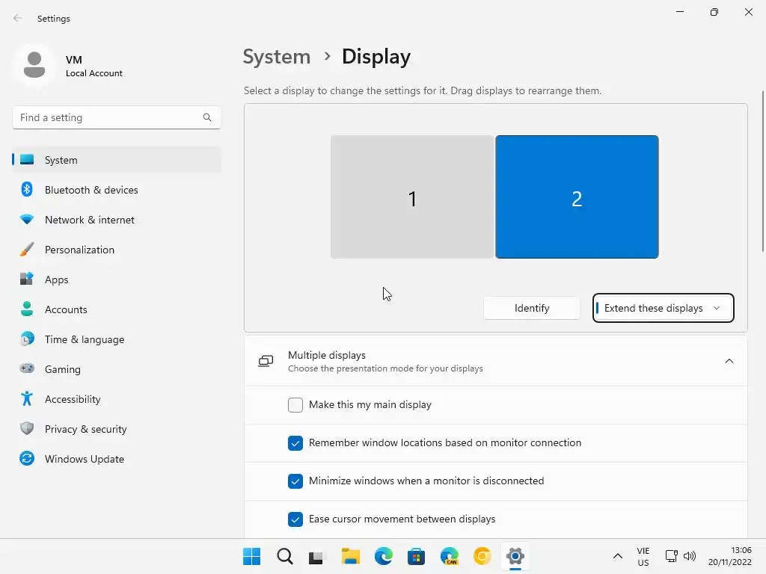The image size is (766, 574).
Task: Open File Explorer from the taskbar
Action: (x=350, y=556)
